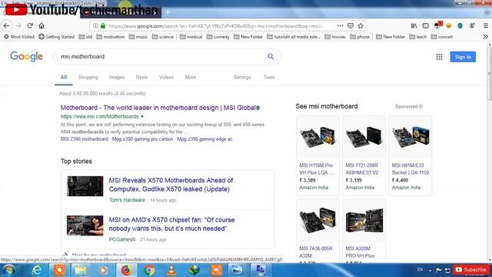Go back with the browser back arrow
Image resolution: width=492 pixels, height=277 pixels.
pos(7,25)
